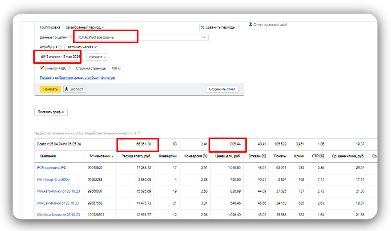
Task: Click the Сохранить отчет button
Action: tap(222, 89)
